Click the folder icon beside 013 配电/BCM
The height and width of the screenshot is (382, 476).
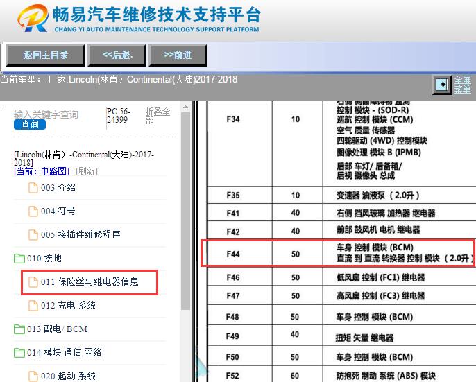click(x=19, y=329)
